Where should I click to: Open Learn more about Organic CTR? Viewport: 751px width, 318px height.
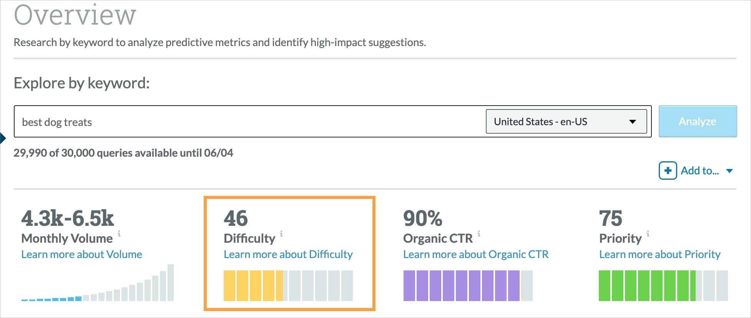pyautogui.click(x=476, y=254)
